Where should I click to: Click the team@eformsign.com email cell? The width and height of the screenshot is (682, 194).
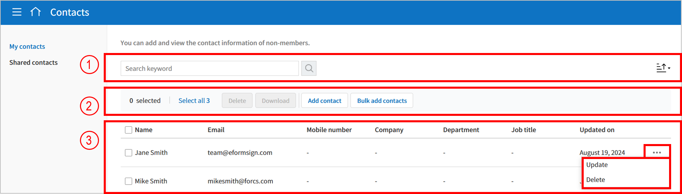click(240, 153)
